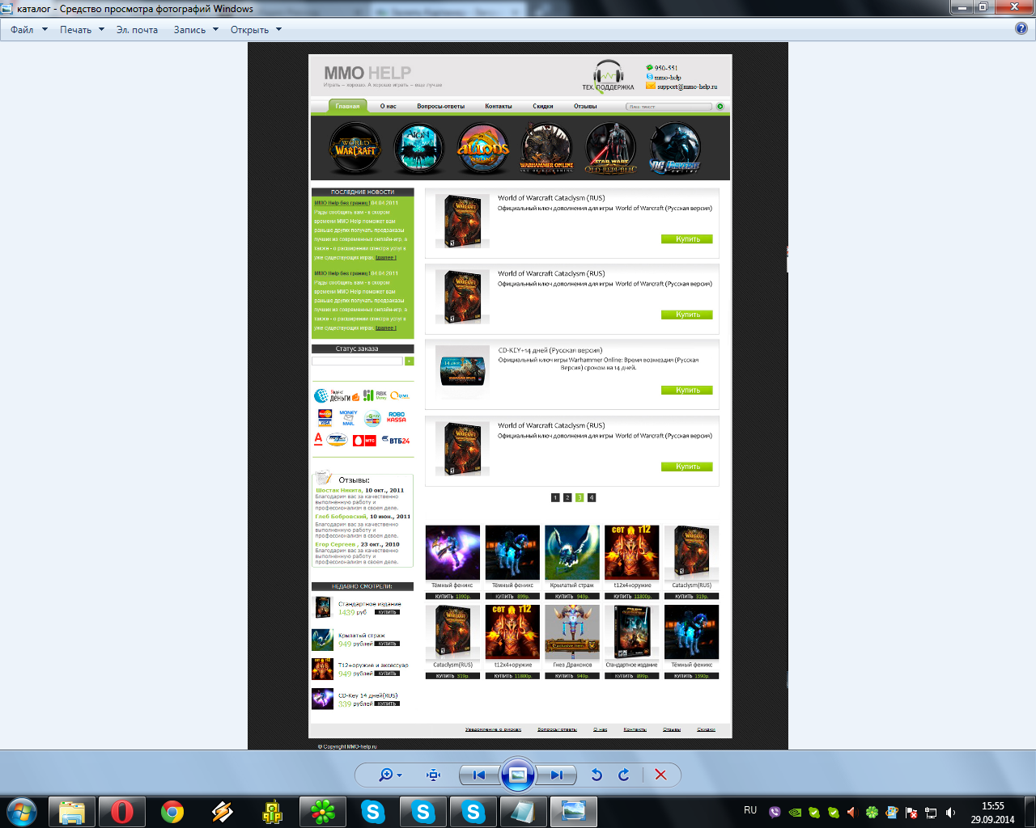
Task: Click Купить for CD-KEY+14 дней item
Action: pos(687,390)
